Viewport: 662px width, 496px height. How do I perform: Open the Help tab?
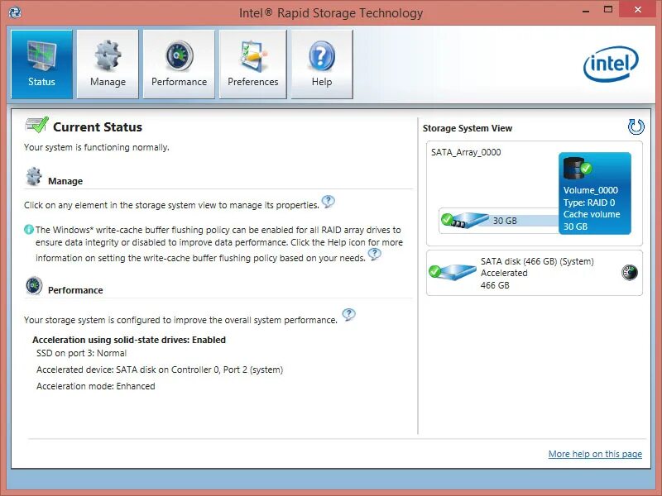point(322,64)
